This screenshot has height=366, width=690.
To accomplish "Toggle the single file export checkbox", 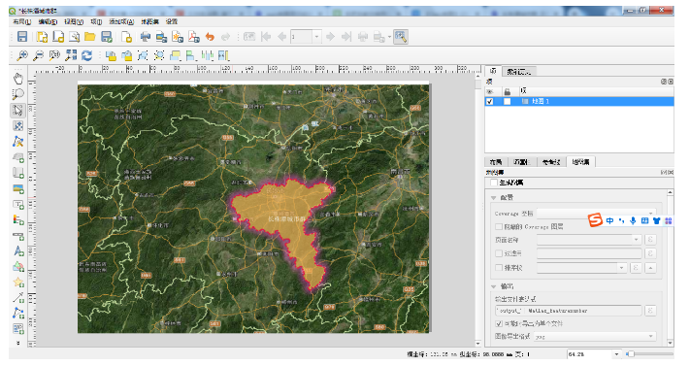I will point(499,323).
